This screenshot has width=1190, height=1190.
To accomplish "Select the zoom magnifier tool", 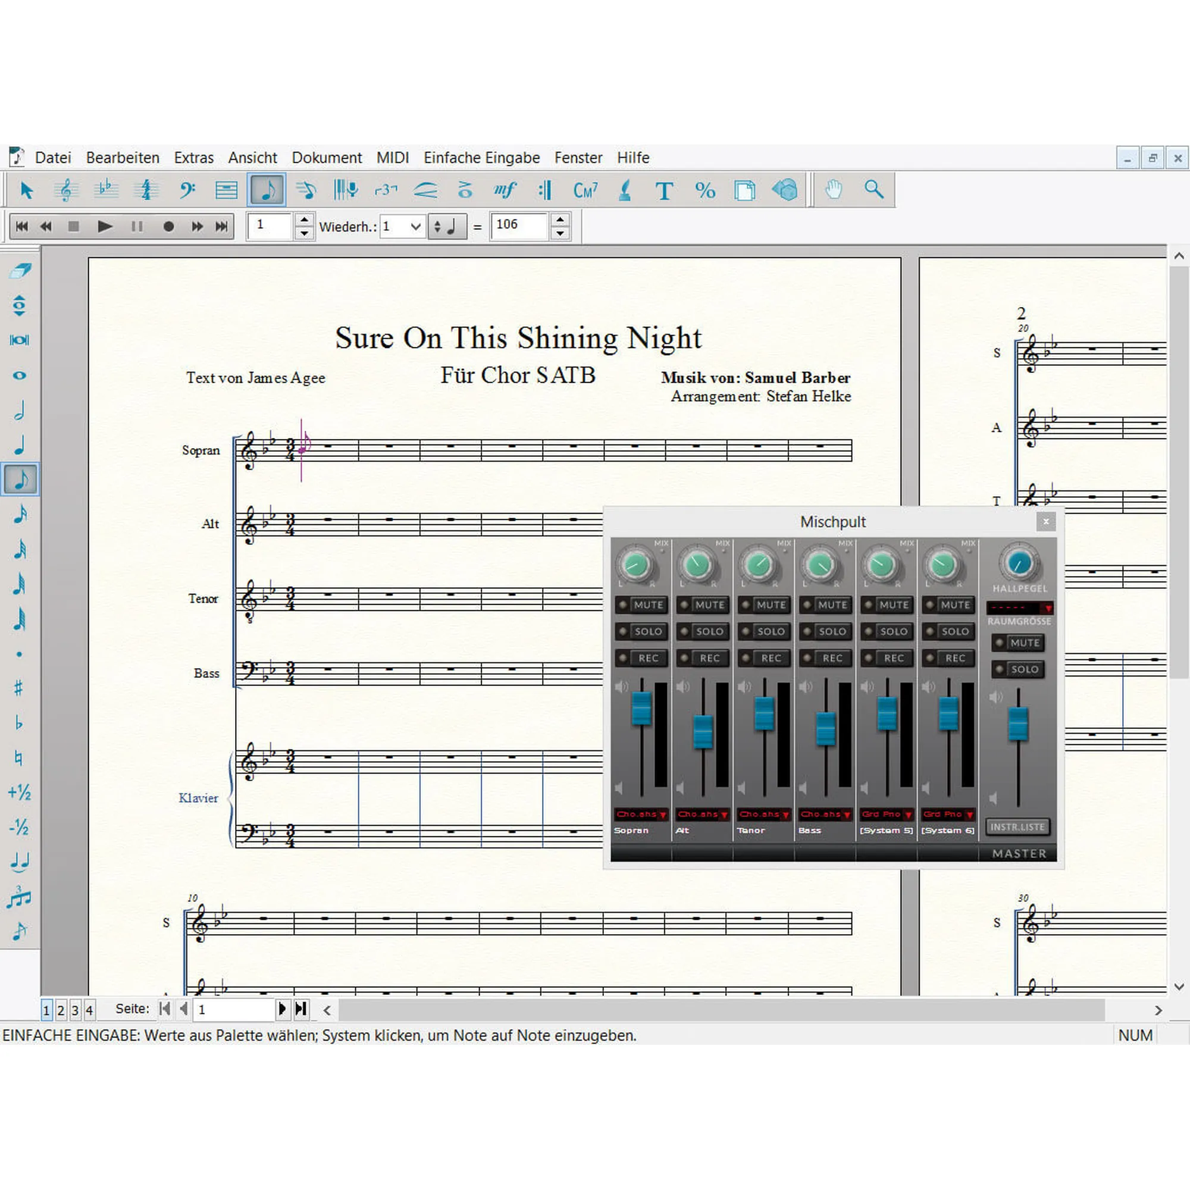I will (x=874, y=190).
